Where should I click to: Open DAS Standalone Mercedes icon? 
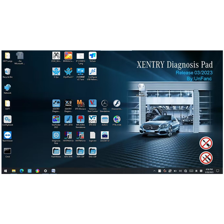(105, 103)
